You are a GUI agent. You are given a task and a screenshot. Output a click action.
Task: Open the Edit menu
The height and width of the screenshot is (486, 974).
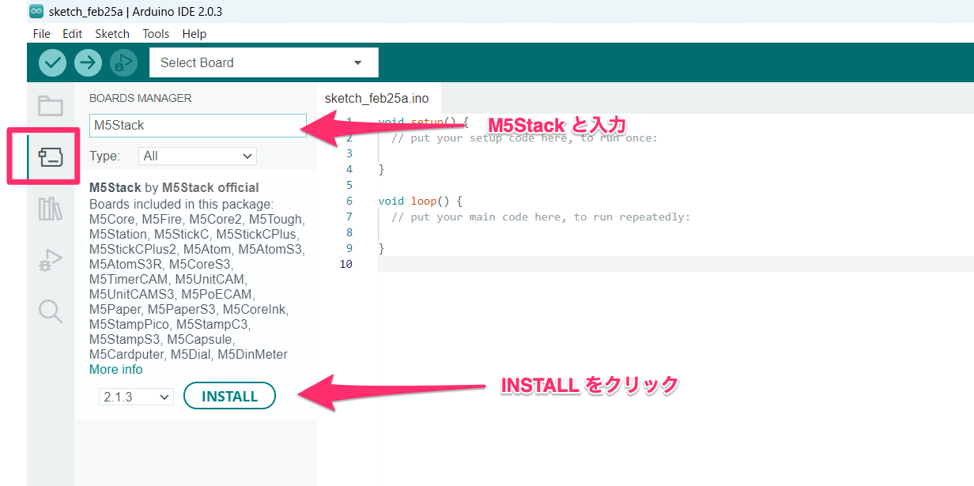[x=72, y=34]
